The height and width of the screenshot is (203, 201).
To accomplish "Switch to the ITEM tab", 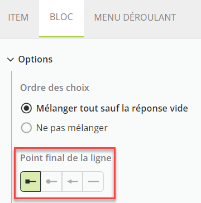I will [18, 17].
